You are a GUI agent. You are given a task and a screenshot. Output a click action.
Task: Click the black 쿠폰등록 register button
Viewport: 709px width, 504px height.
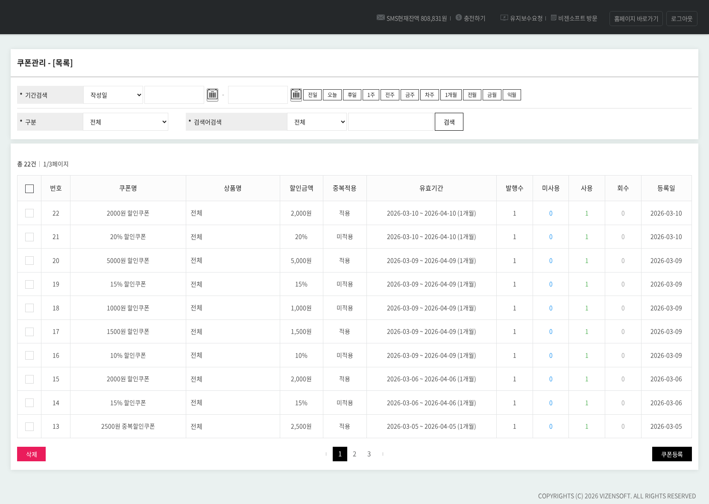coord(671,454)
